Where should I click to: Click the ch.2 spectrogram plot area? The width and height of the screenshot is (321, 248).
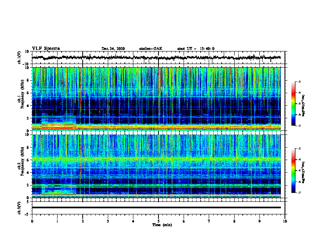(x=156, y=166)
